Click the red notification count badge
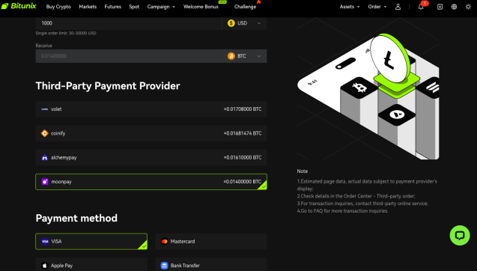 [x=425, y=3]
